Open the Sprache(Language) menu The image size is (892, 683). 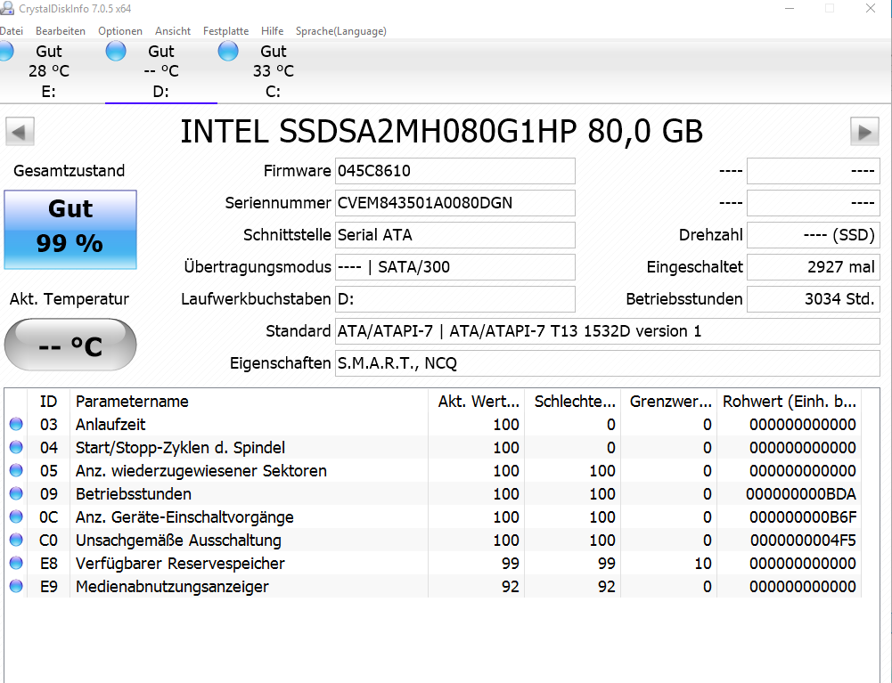tap(340, 31)
